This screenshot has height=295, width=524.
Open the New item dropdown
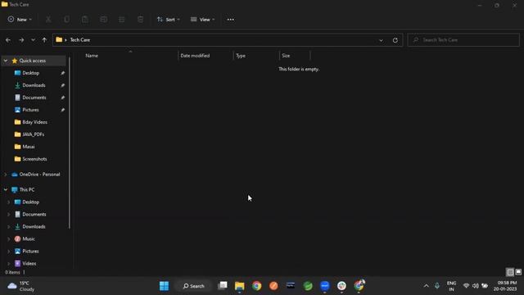[20, 20]
